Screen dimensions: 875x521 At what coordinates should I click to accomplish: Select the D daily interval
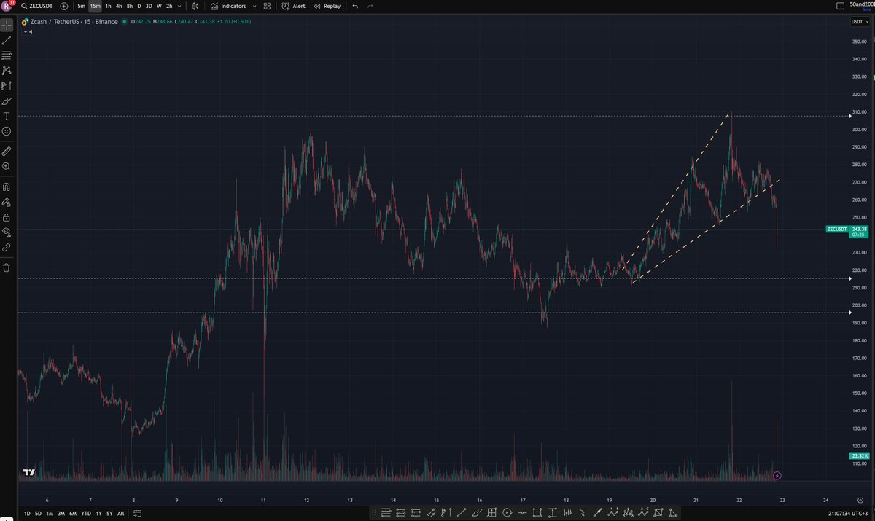coord(139,6)
